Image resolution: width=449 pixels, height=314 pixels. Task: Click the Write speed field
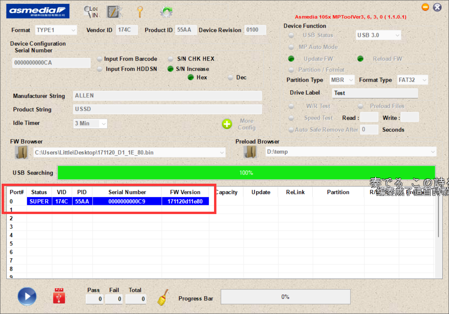(x=410, y=117)
